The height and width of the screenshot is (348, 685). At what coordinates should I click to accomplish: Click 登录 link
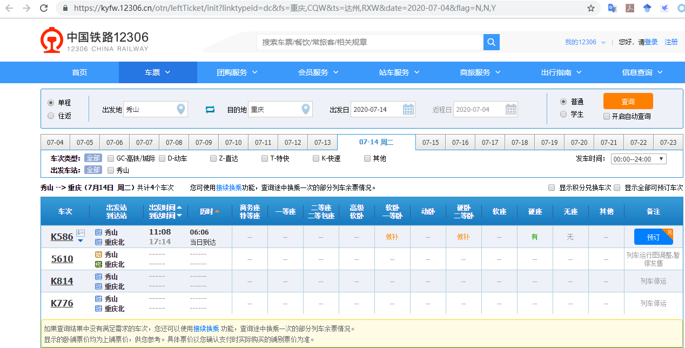(651, 42)
